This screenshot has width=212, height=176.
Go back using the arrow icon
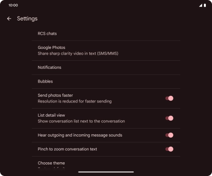coord(9,19)
